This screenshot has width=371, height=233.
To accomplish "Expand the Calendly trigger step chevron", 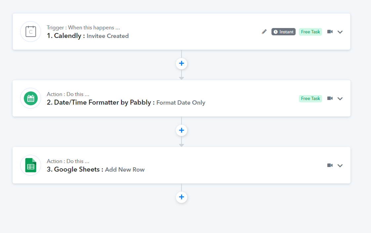I will pyautogui.click(x=340, y=32).
